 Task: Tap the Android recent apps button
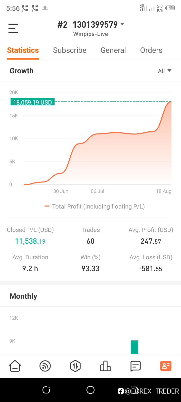point(46,390)
